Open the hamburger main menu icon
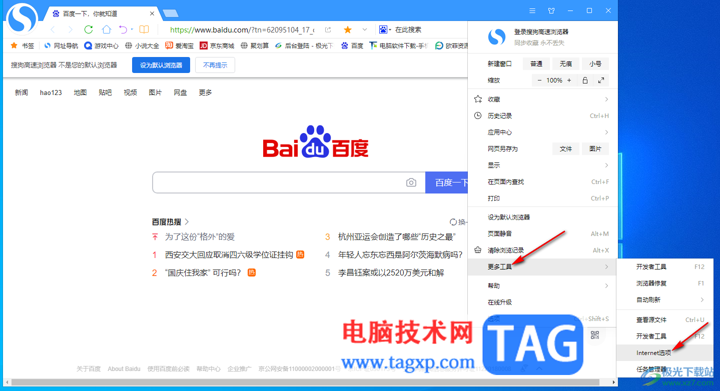 pos(532,10)
